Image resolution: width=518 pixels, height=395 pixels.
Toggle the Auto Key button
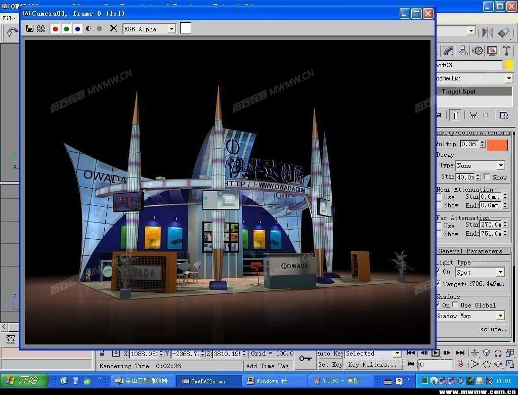pyautogui.click(x=330, y=354)
